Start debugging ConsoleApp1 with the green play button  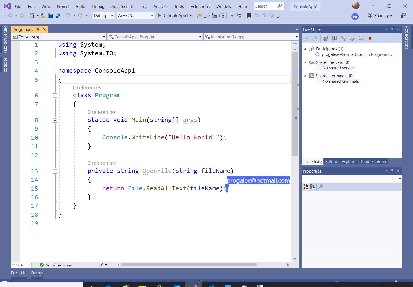[x=159, y=16]
